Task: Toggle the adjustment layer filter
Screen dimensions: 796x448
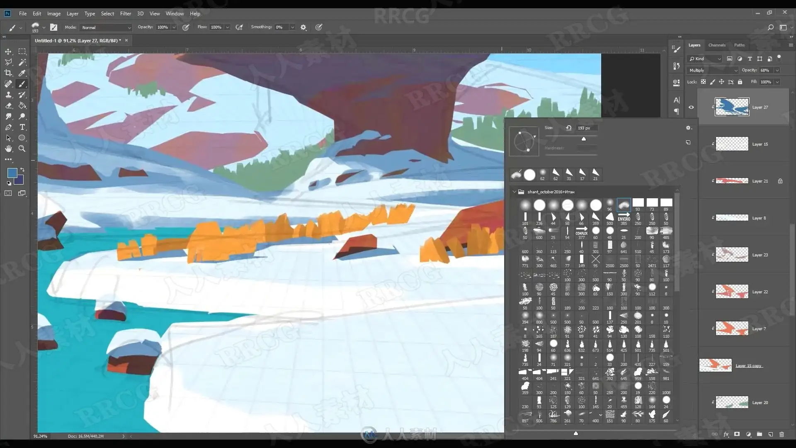Action: coord(740,58)
